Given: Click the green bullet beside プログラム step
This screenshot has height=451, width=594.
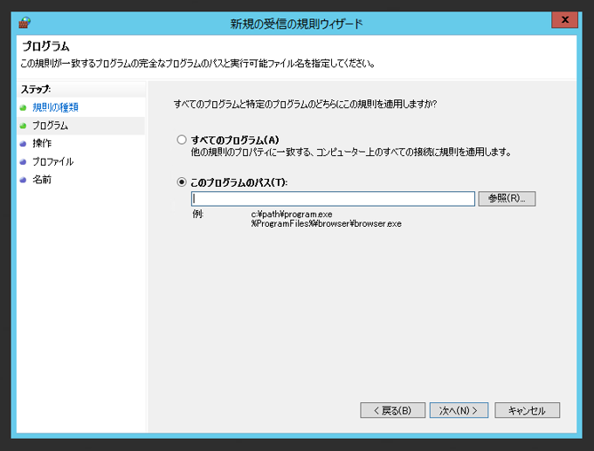Looking at the screenshot, I should pyautogui.click(x=23, y=126).
